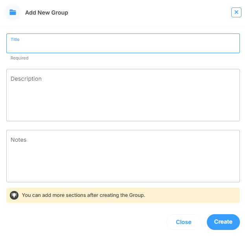Screen dimensions: 245x239
Task: Focus the Title input field
Action: [x=123, y=47]
